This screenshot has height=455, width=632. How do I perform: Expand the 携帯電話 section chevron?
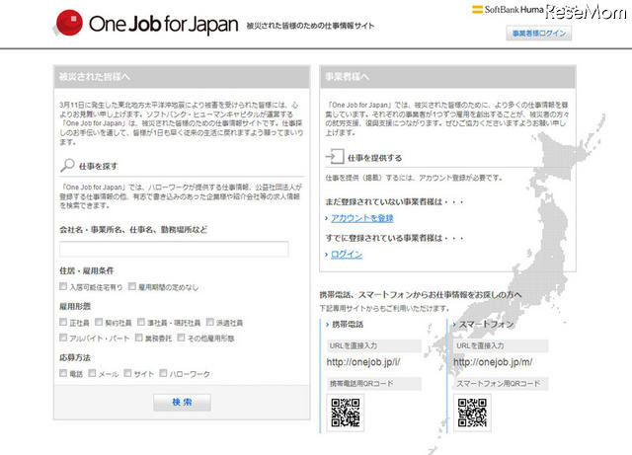pos(328,323)
